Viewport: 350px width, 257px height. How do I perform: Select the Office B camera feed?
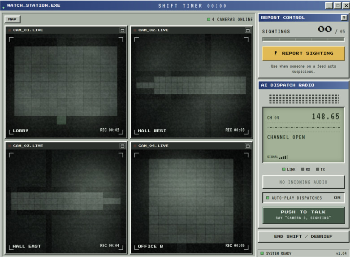[x=191, y=201]
